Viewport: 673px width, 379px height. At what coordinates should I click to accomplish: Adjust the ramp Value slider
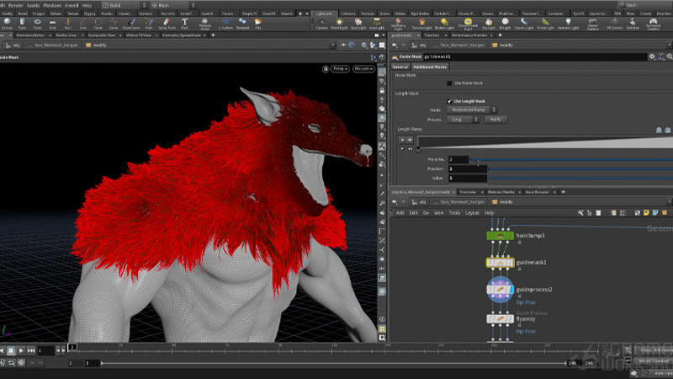point(580,178)
